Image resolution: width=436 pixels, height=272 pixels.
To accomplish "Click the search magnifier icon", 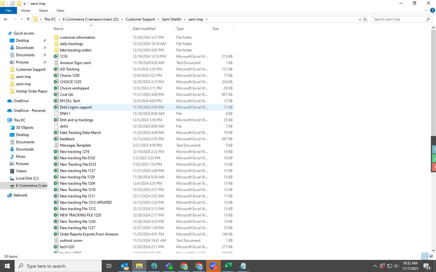I will 428,19.
